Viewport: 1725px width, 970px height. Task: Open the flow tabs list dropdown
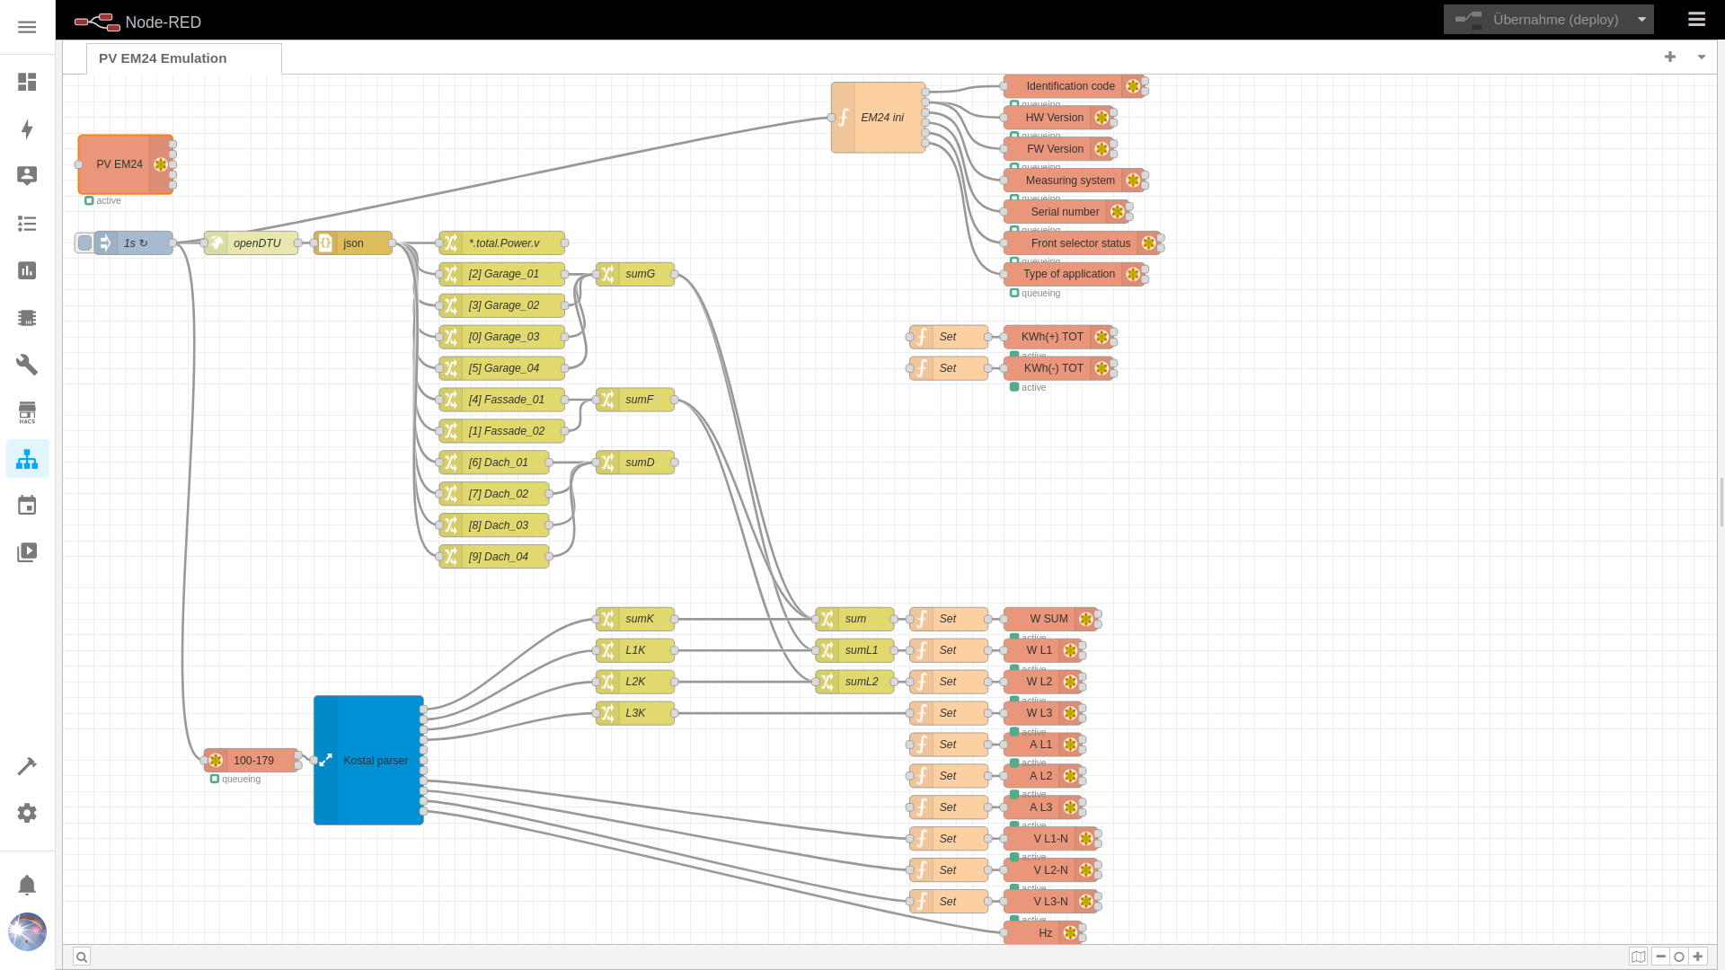tap(1701, 57)
